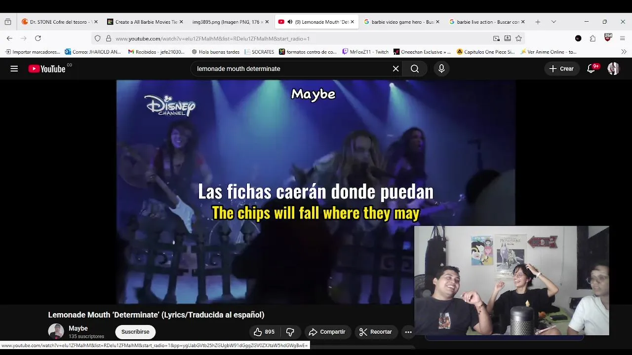Click the video title 'Lemonade Mouth Determinate'

click(156, 315)
